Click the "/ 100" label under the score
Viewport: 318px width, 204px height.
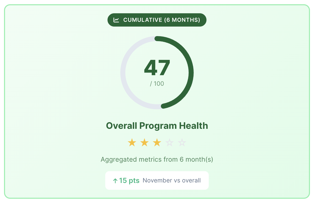pos(157,84)
